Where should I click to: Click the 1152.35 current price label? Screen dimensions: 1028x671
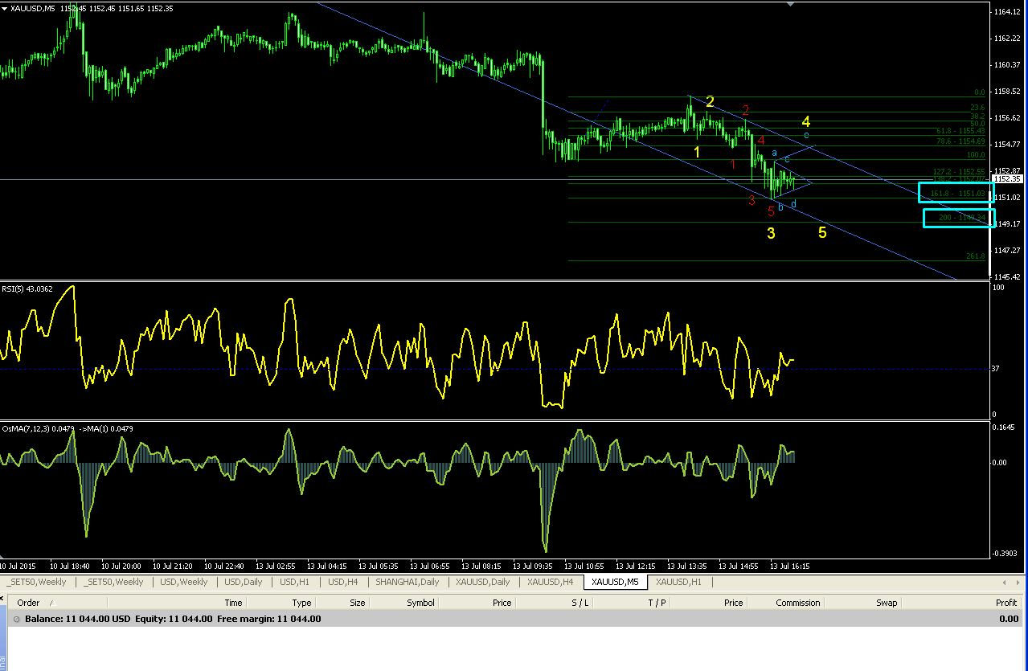[x=1005, y=179]
